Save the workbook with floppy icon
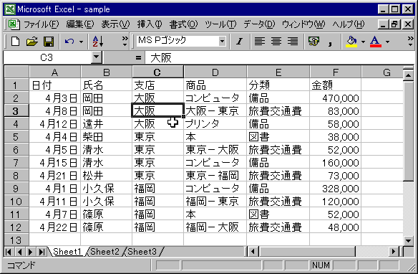 click(49, 42)
